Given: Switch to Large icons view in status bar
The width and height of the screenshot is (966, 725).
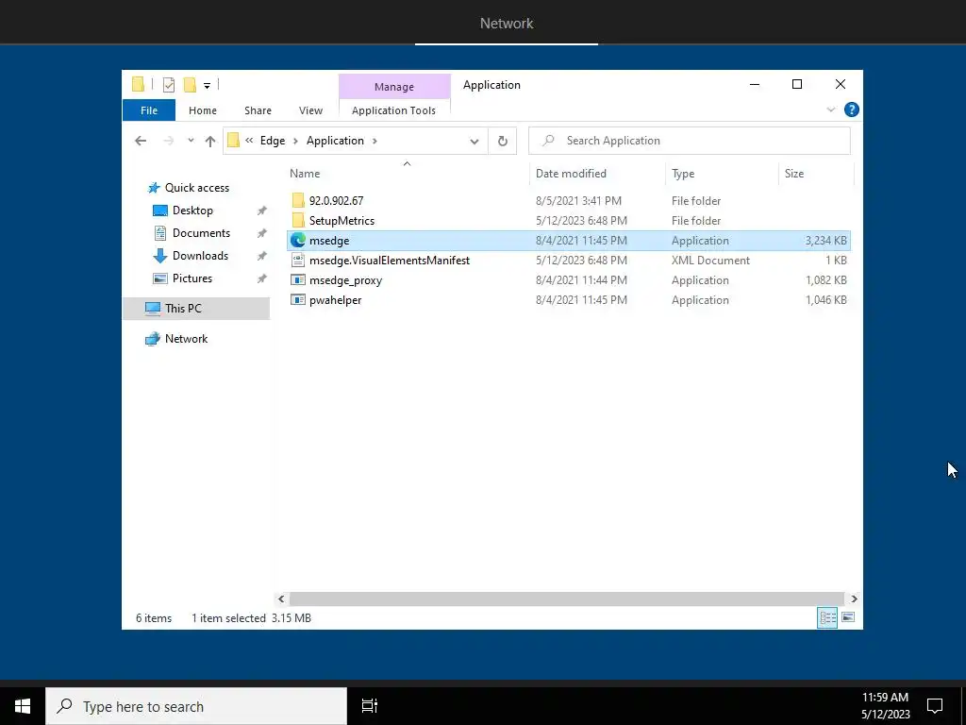Looking at the screenshot, I should click(848, 617).
